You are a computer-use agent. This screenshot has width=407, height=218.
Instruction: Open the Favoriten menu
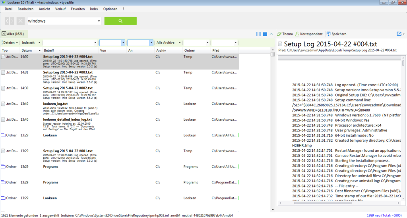78,9
